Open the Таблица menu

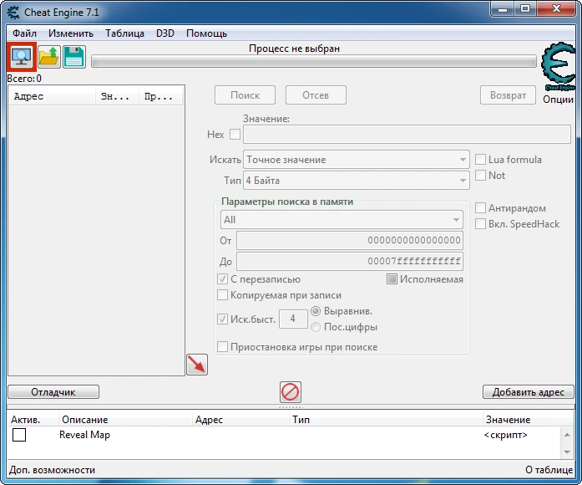(124, 33)
